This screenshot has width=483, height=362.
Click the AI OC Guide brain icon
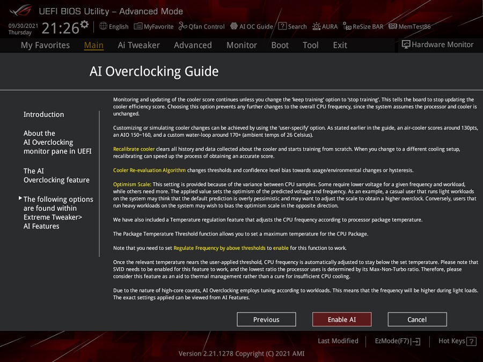(234, 26)
